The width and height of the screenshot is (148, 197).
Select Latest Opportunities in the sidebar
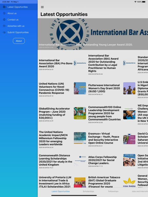(x=19, y=7)
